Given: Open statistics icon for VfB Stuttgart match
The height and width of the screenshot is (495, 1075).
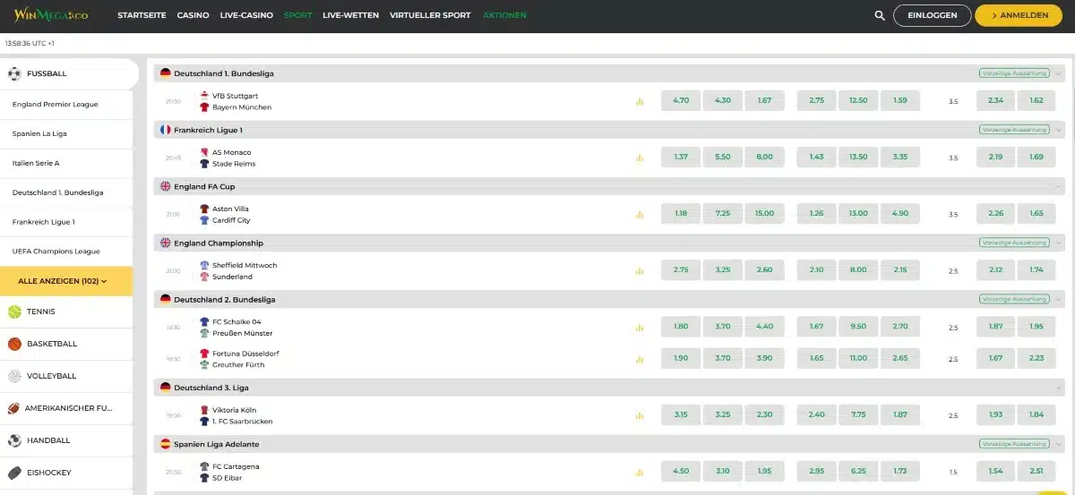Looking at the screenshot, I should [x=640, y=101].
